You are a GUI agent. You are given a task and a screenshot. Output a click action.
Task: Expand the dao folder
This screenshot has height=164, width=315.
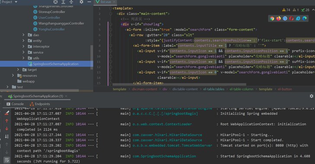(x=23, y=35)
